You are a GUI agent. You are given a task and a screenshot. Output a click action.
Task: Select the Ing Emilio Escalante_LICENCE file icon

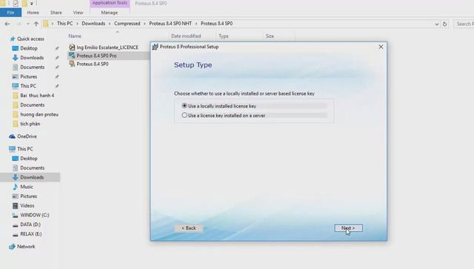72,47
